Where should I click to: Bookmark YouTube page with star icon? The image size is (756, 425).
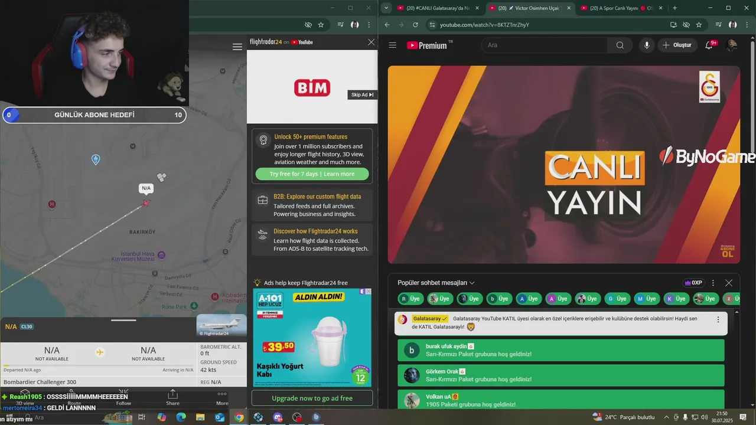[699, 25]
